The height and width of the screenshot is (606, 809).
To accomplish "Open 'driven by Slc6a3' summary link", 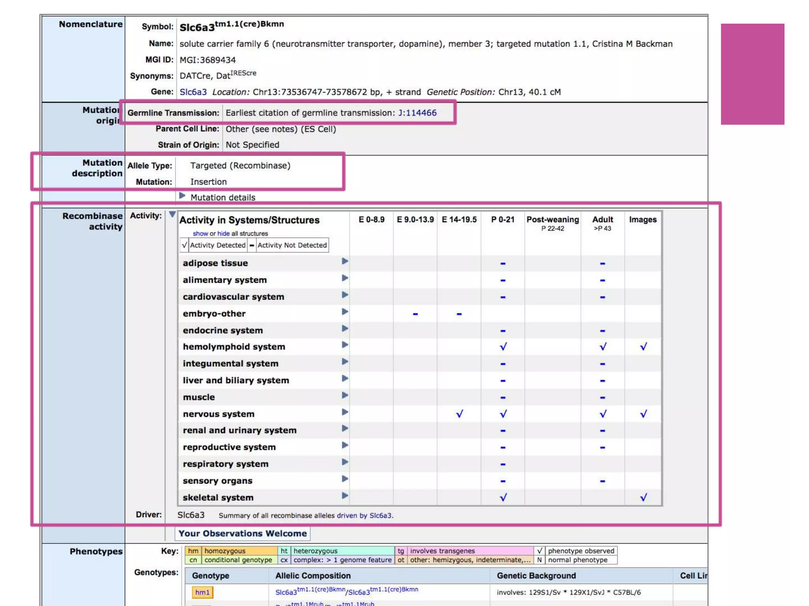I will pos(364,516).
